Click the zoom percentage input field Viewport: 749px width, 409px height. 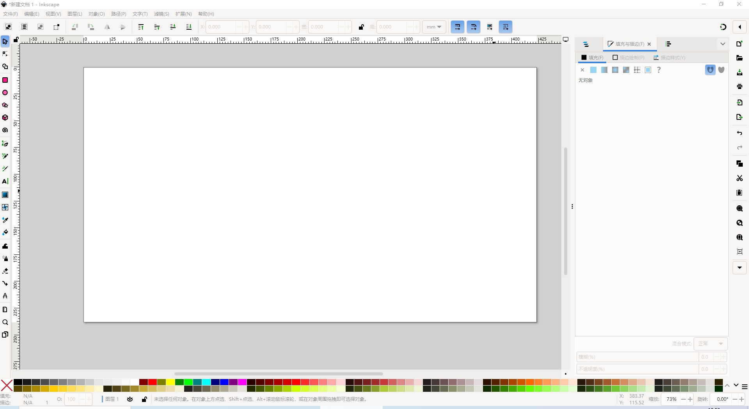[x=671, y=399]
